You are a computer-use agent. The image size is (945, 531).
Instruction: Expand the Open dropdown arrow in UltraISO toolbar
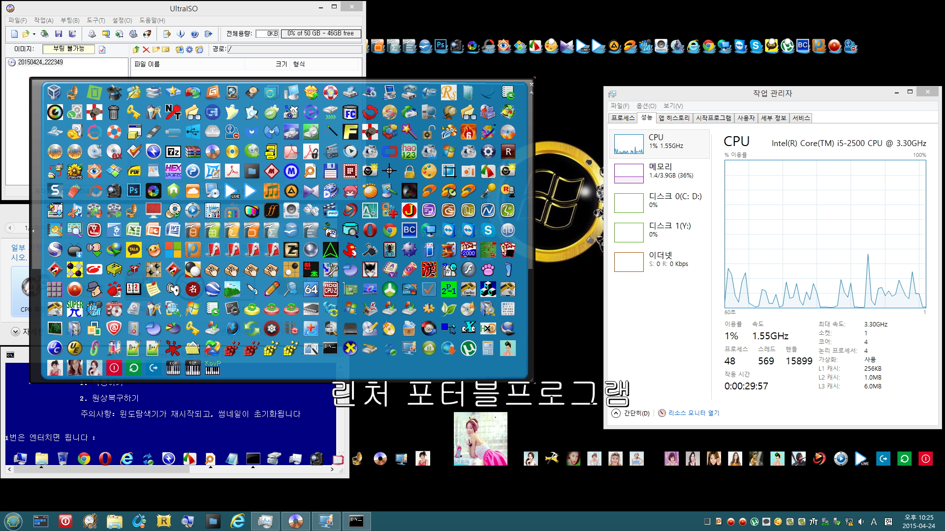tap(34, 34)
